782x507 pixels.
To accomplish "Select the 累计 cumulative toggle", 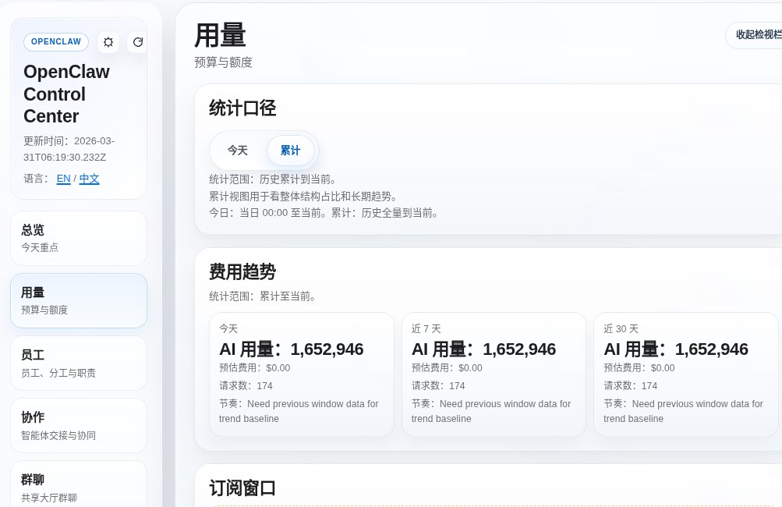I will [290, 151].
